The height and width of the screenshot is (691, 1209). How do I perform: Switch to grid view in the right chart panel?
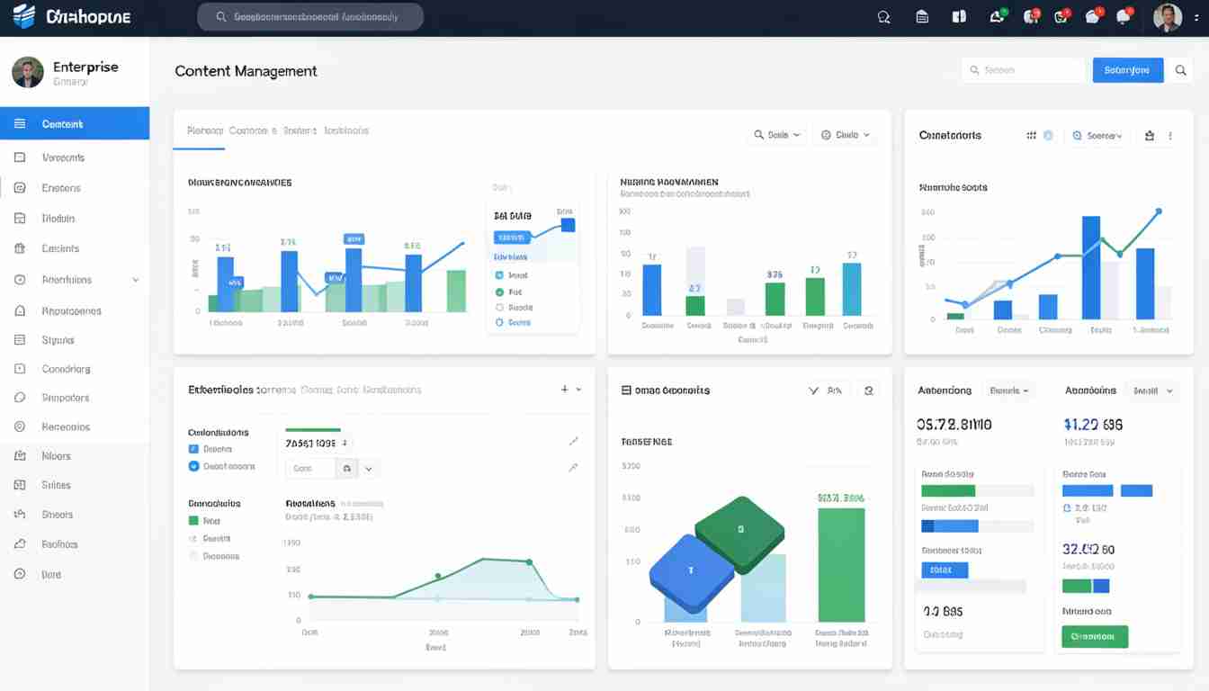point(1031,136)
